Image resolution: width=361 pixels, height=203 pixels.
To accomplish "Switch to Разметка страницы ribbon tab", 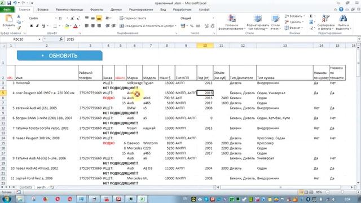I will coord(69,10).
